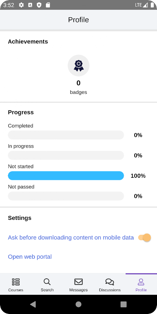Viewport: 157px width, 314px height.
Task: Tap the 100% Not started value
Action: 138,176
